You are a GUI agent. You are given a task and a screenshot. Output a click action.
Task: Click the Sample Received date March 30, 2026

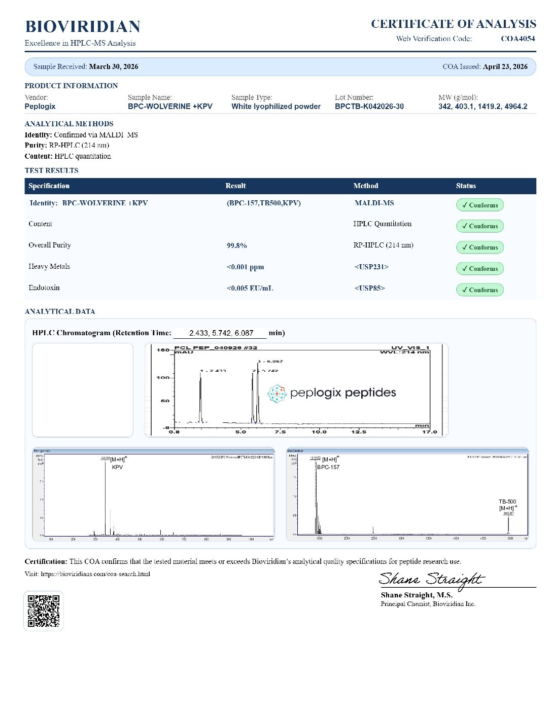114,66
